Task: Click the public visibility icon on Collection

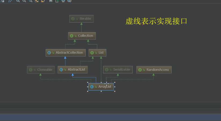Action: pyautogui.click(x=75, y=36)
